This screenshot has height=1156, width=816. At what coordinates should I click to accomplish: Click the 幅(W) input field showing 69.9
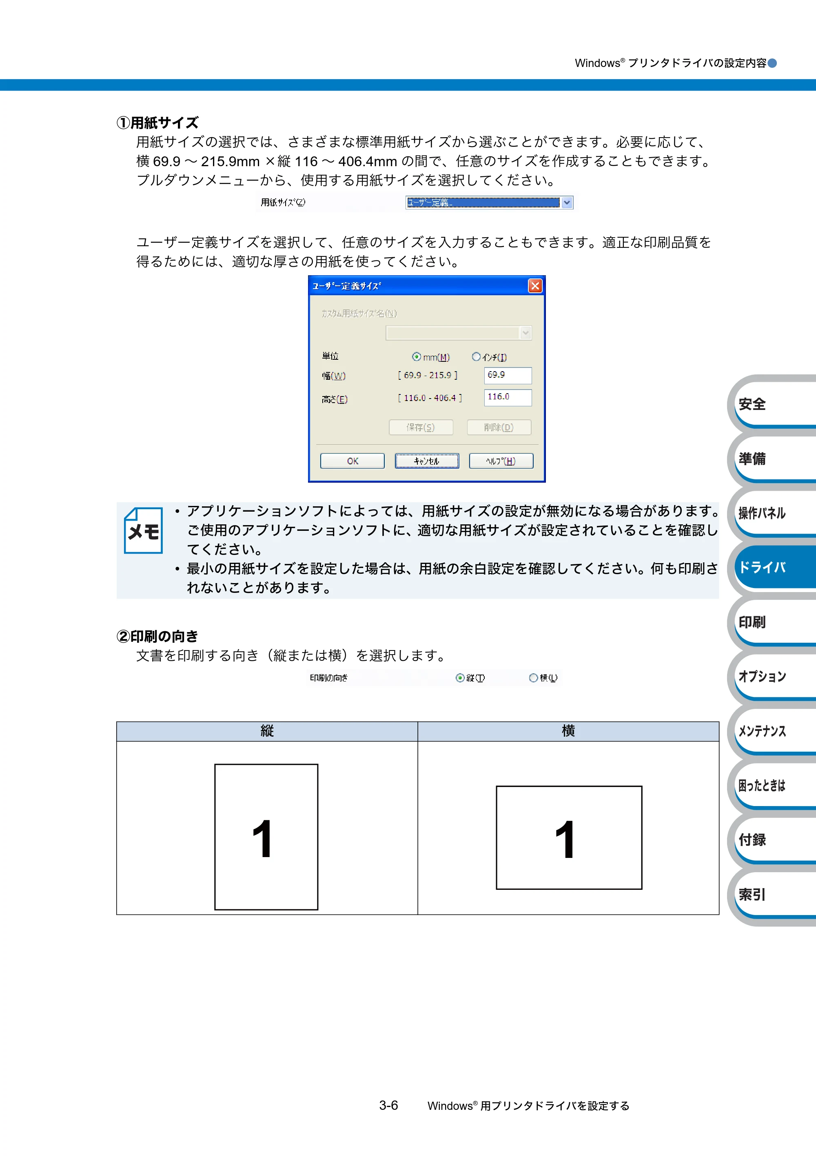pos(508,375)
